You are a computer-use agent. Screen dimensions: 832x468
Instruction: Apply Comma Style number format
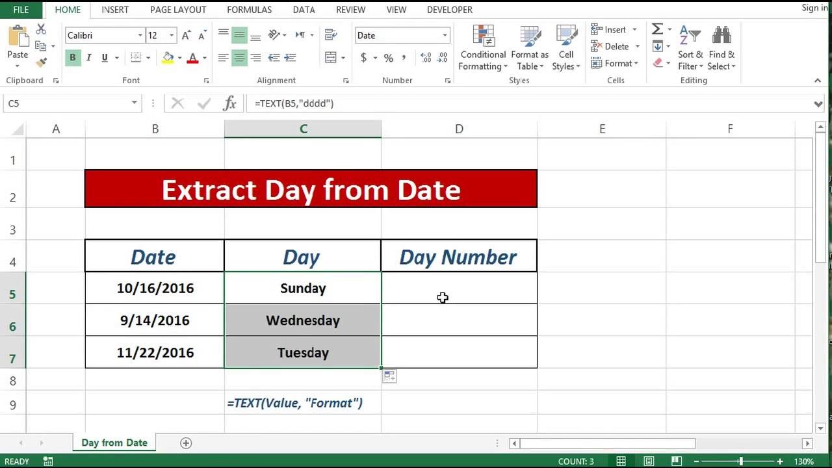pos(404,58)
